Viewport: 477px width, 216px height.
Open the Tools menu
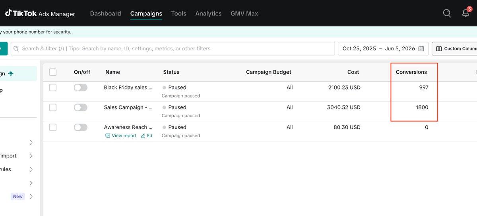tap(179, 13)
